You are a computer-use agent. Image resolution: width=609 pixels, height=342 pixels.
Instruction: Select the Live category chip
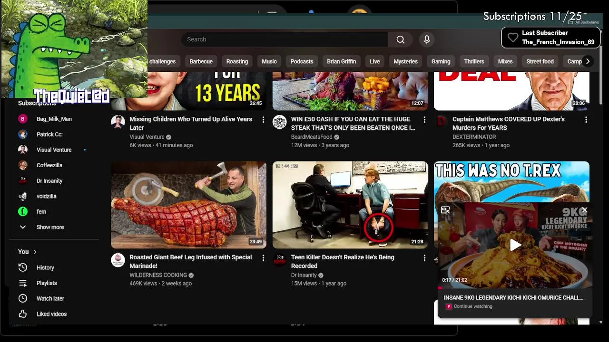(375, 61)
